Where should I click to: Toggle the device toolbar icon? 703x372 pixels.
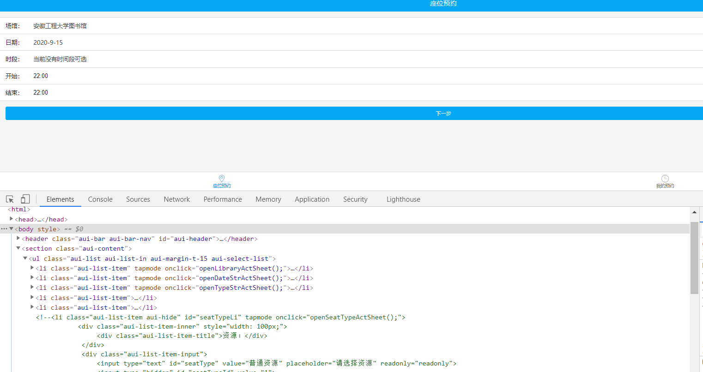point(25,199)
